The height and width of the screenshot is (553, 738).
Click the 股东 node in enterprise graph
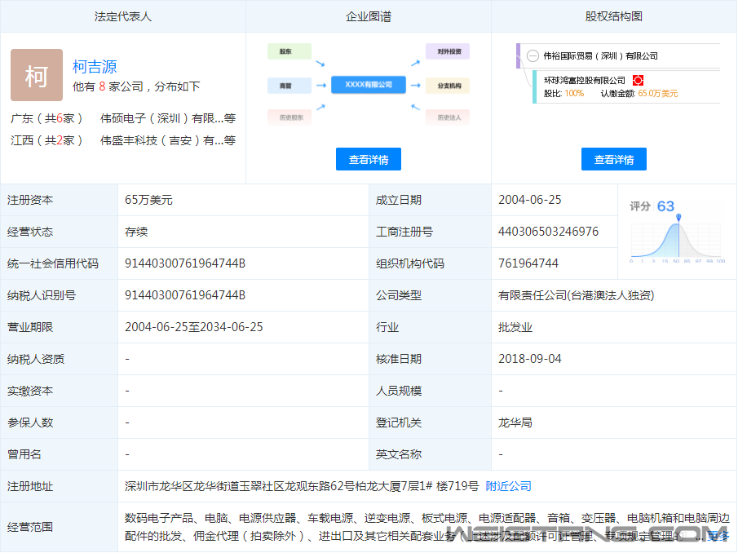pos(289,51)
